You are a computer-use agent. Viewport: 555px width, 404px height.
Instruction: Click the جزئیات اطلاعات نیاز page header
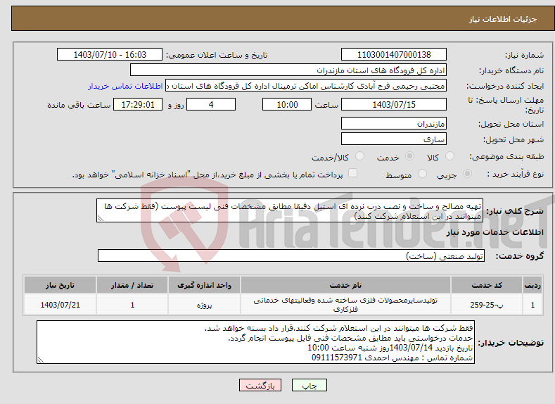click(x=503, y=19)
